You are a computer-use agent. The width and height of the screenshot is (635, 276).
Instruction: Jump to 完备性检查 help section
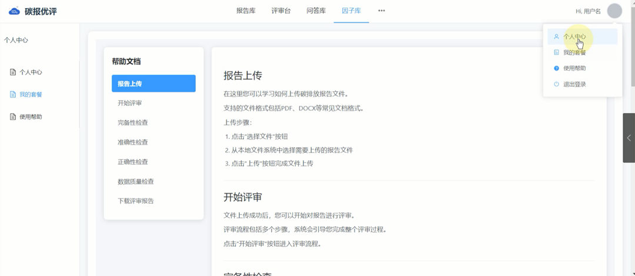tap(133, 123)
